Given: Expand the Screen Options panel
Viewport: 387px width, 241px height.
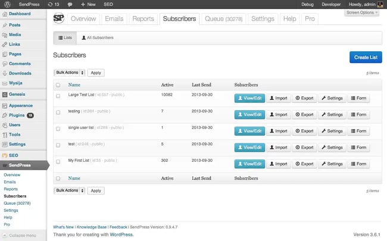Looking at the screenshot, I should (361, 12).
